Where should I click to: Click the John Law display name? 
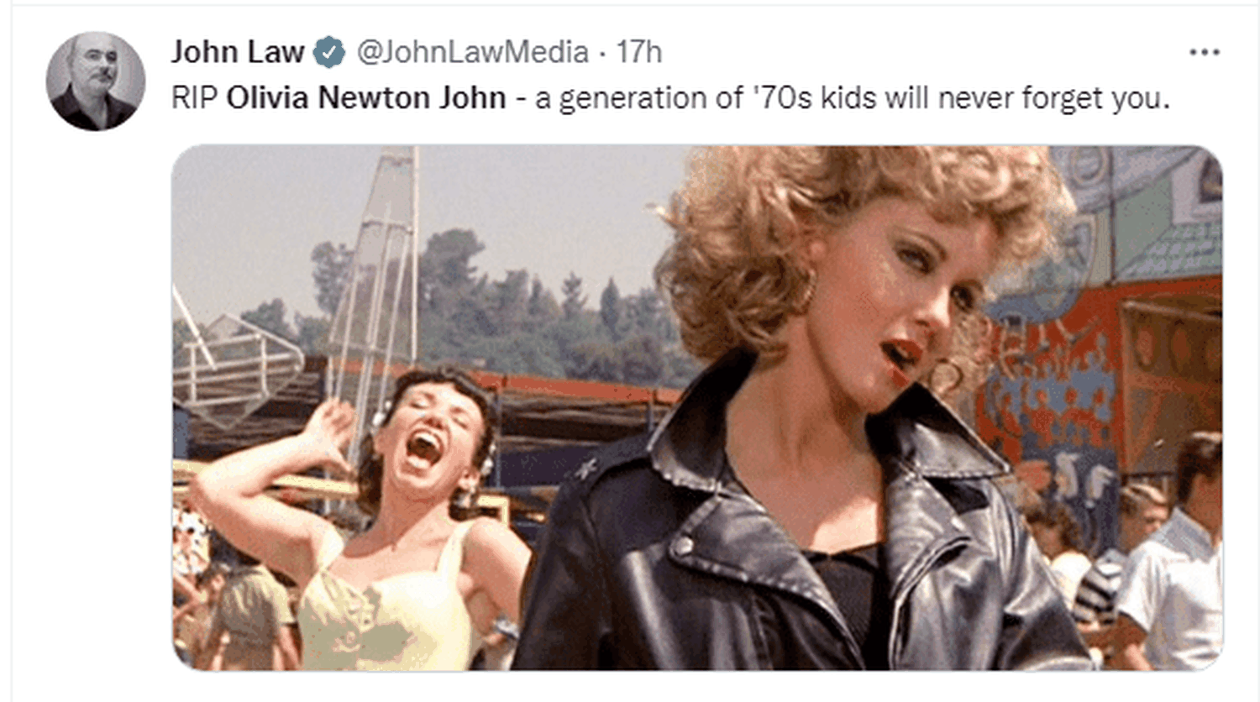(238, 52)
